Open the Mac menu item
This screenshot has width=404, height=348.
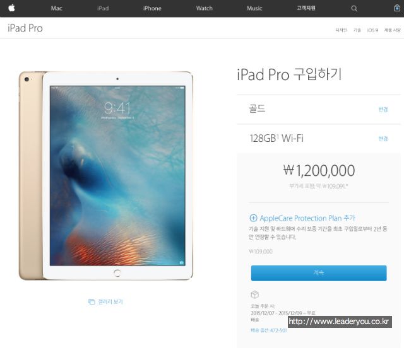(56, 8)
